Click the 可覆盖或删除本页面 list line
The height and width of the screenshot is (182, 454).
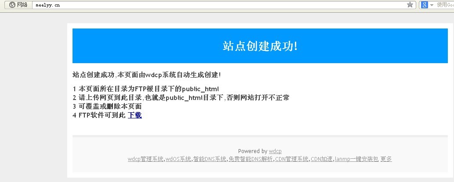(107, 106)
